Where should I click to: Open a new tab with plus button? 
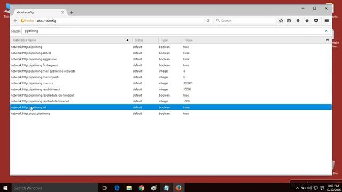point(71,12)
